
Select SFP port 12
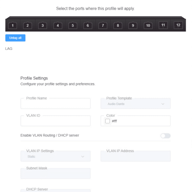[178, 25]
